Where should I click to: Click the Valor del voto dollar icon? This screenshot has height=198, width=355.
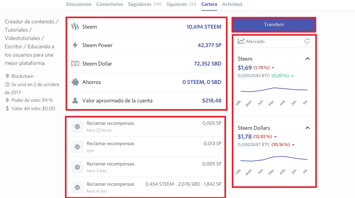click(7, 109)
